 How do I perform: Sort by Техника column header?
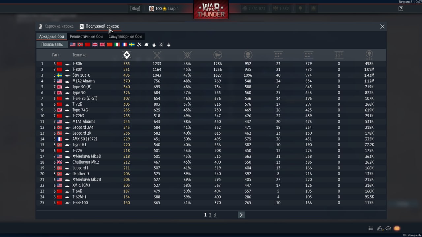[79, 55]
